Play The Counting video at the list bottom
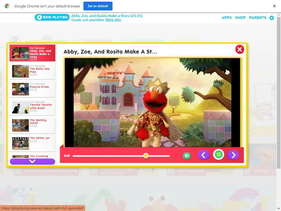Image resolution: width=281 pixels, height=211 pixels. click(x=32, y=156)
